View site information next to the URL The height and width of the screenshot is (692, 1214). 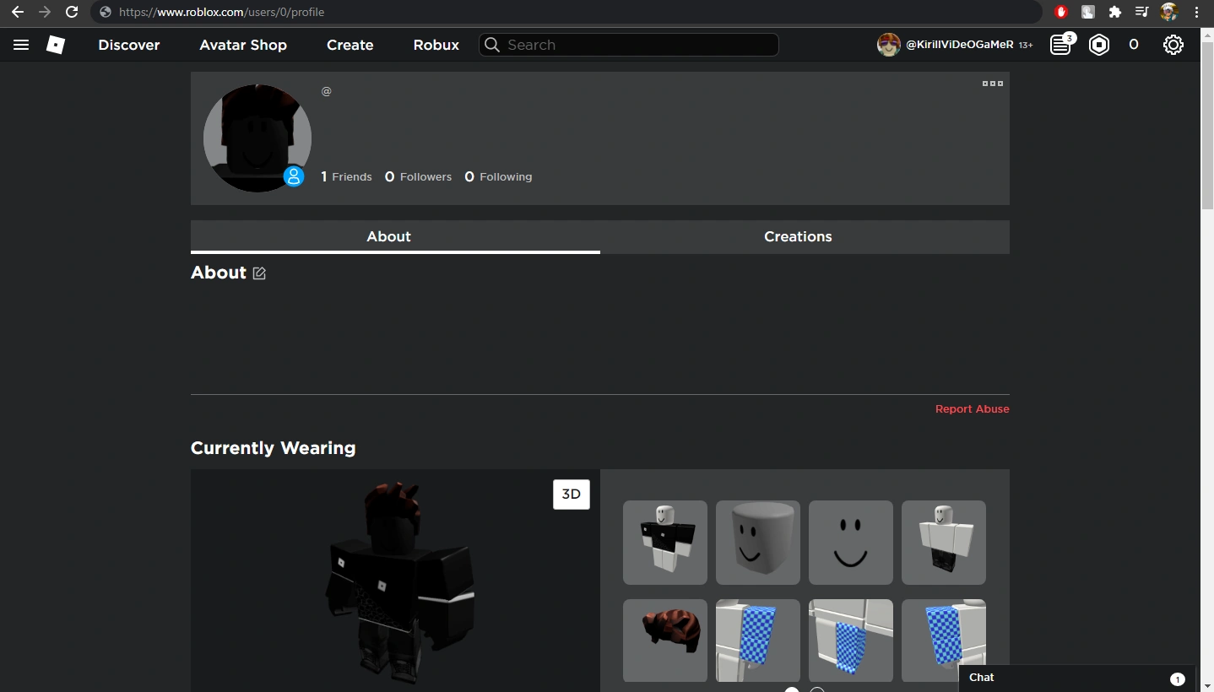(106, 12)
